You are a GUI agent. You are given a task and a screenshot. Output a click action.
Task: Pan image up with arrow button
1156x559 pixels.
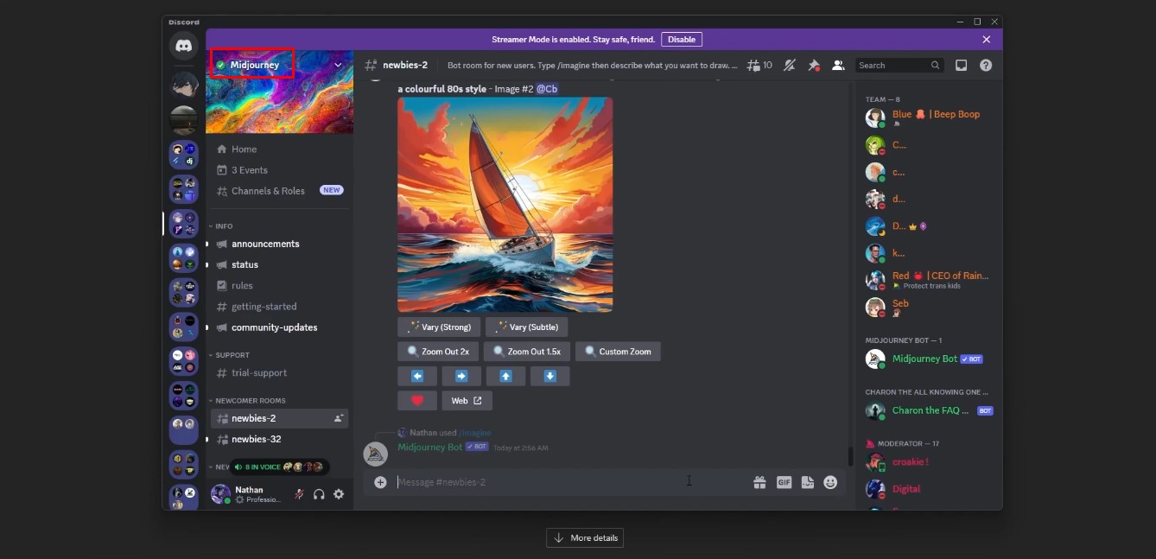506,376
